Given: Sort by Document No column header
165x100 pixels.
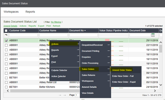Looking at the screenshot, I should (83, 31).
